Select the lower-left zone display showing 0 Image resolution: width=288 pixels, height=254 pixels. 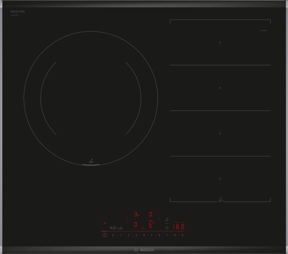(136, 224)
